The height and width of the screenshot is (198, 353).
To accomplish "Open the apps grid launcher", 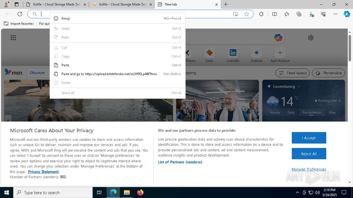I will pyautogui.click(x=13, y=38).
